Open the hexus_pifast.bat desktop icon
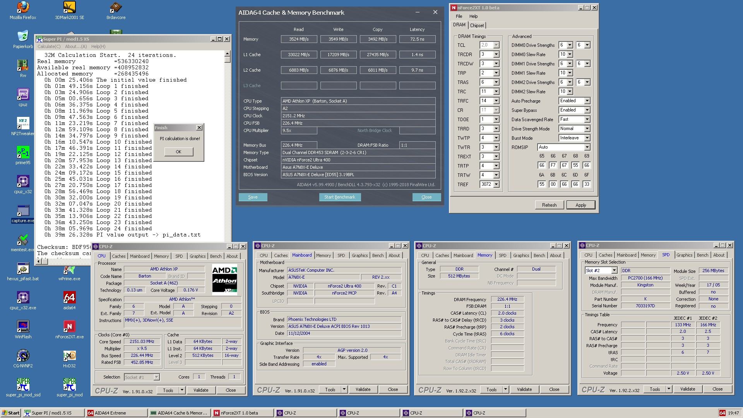 (23, 271)
